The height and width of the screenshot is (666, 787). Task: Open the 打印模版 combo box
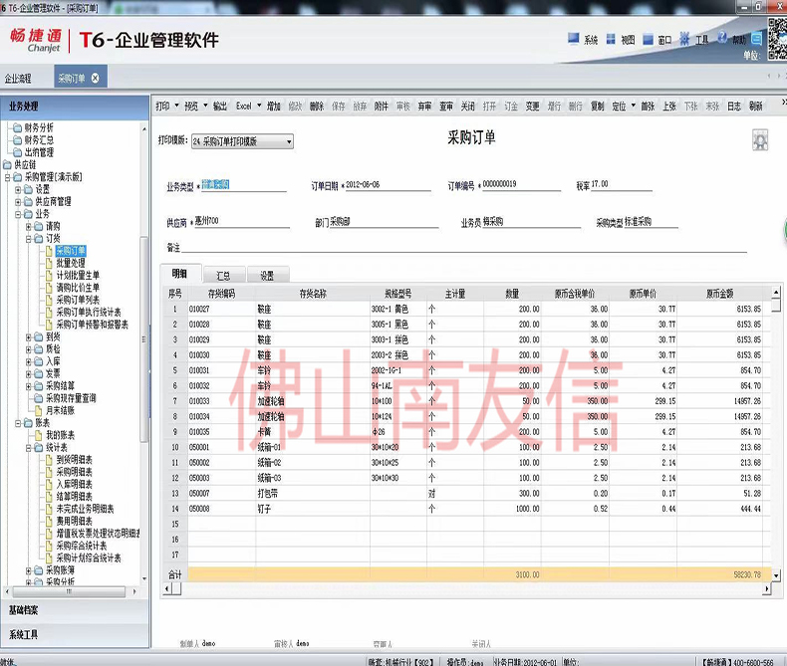[x=242, y=142]
